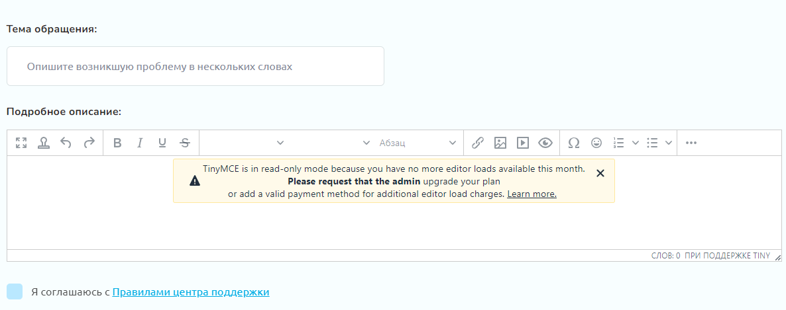Redo the last edit
Screen dimensions: 786x310
click(89, 143)
